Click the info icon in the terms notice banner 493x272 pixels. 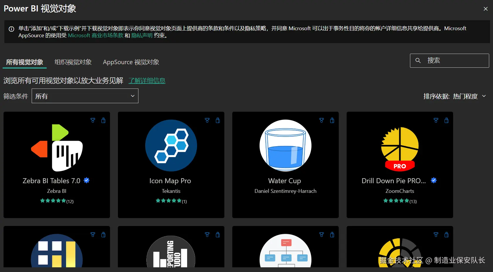(11, 29)
